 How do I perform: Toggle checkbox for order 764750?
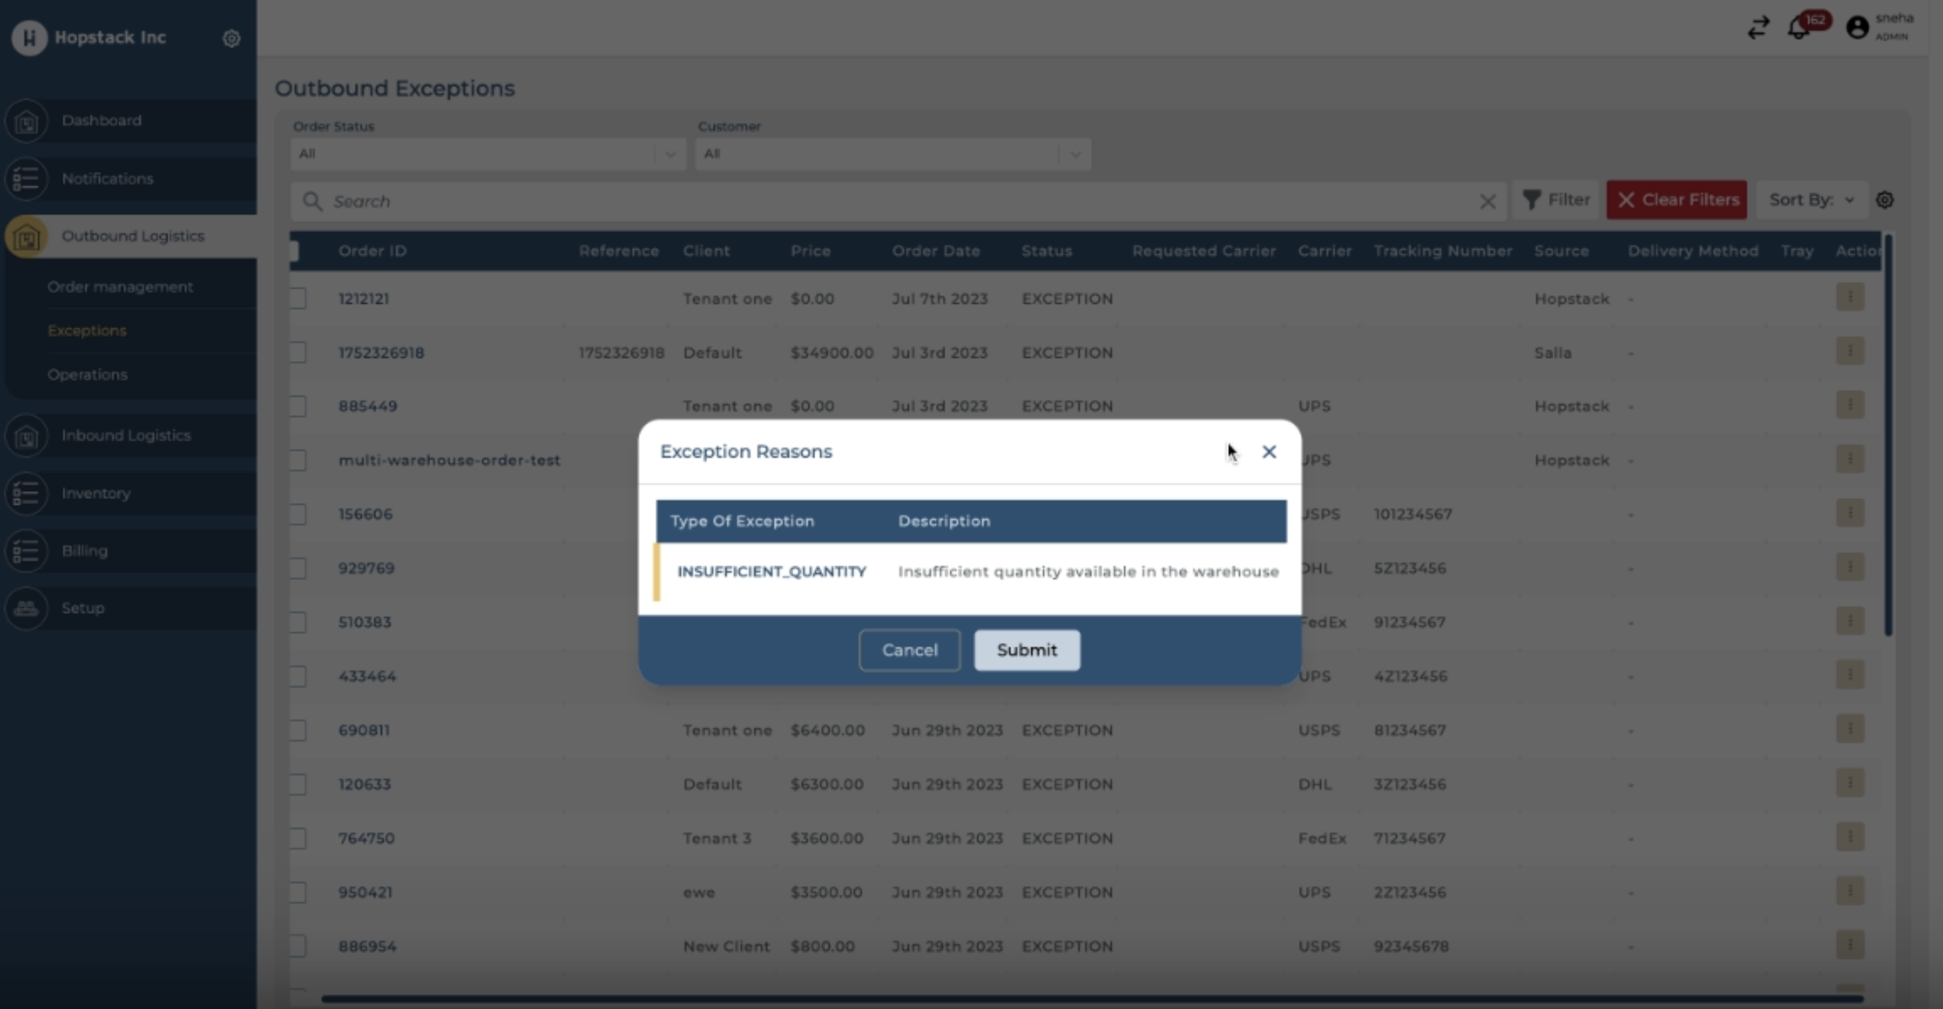click(298, 838)
